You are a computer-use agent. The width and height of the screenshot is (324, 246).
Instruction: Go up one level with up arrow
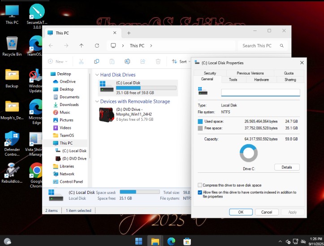coord(82,45)
